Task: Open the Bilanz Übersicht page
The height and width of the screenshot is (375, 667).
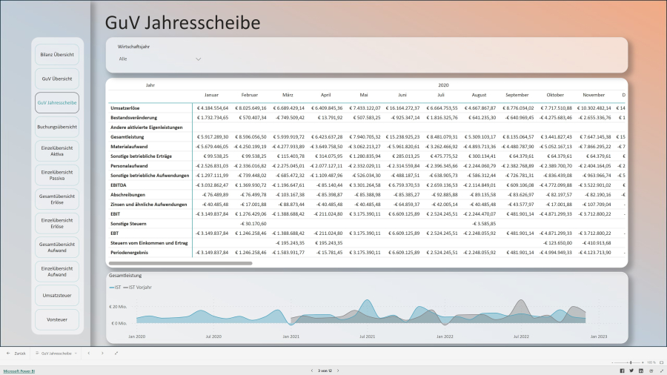Action: [x=57, y=55]
